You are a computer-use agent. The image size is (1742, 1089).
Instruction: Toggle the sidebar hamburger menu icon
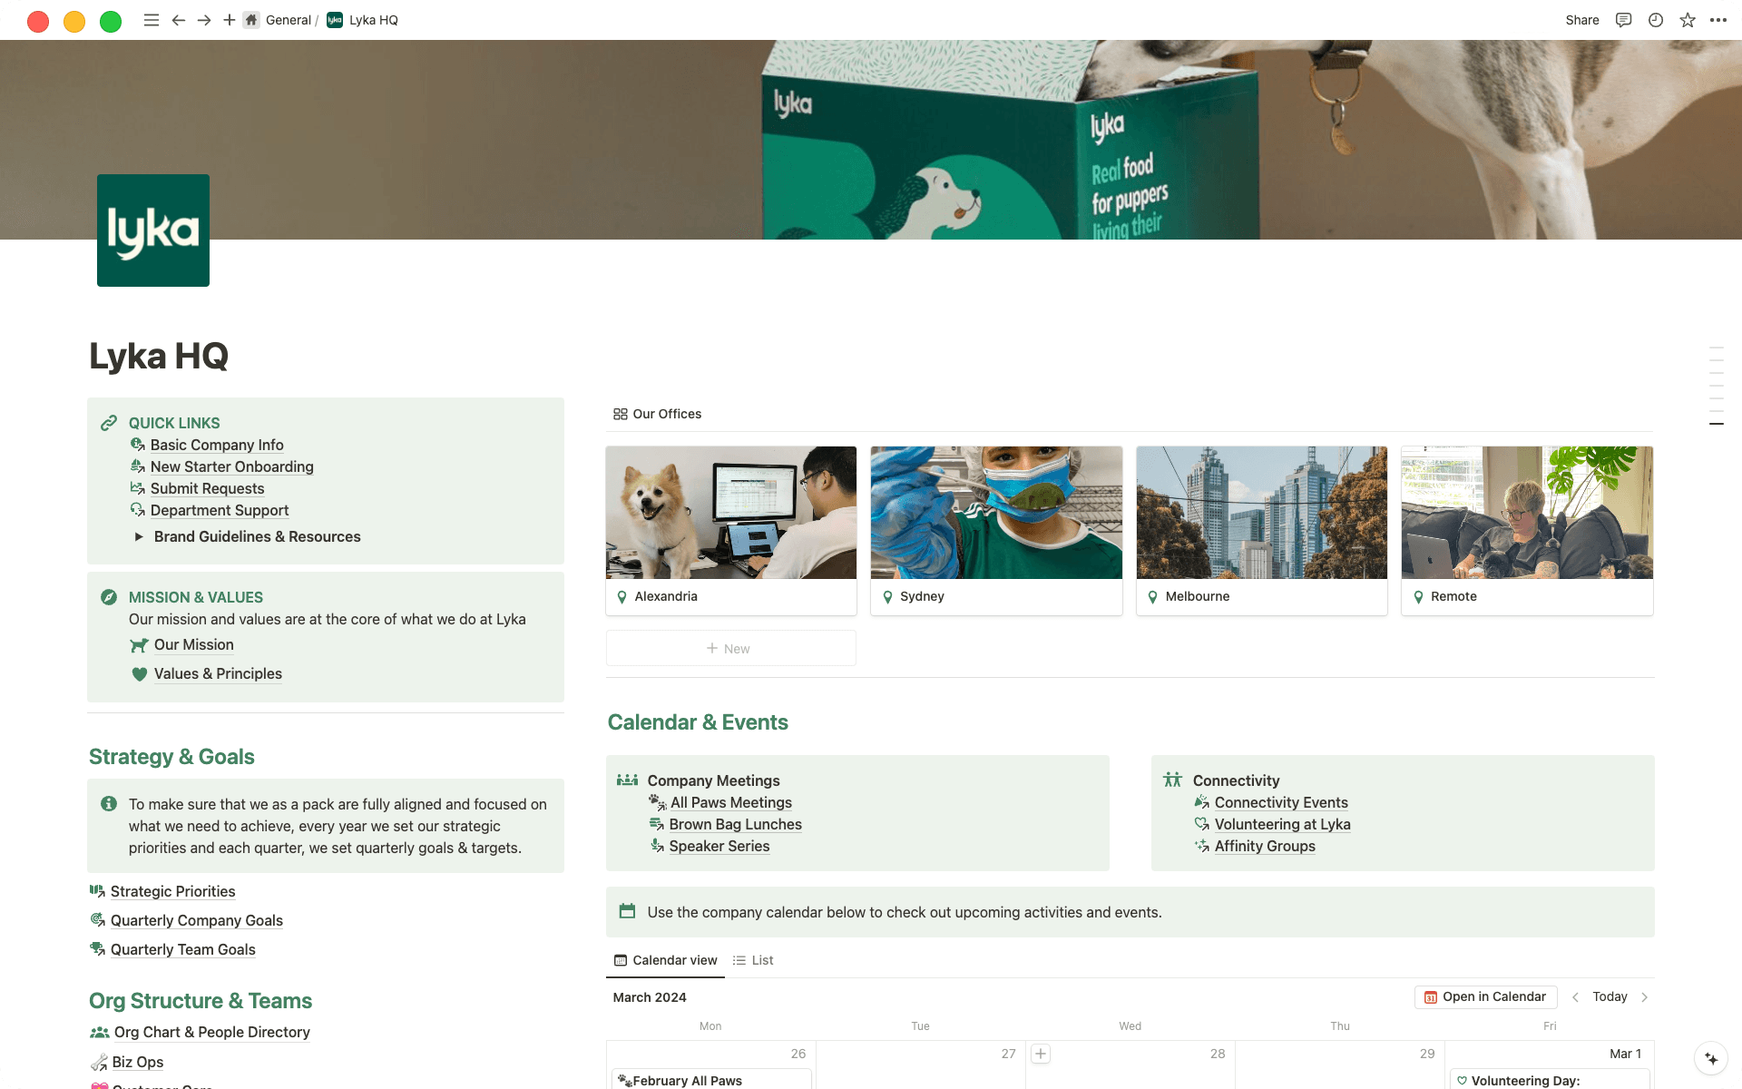click(x=152, y=20)
